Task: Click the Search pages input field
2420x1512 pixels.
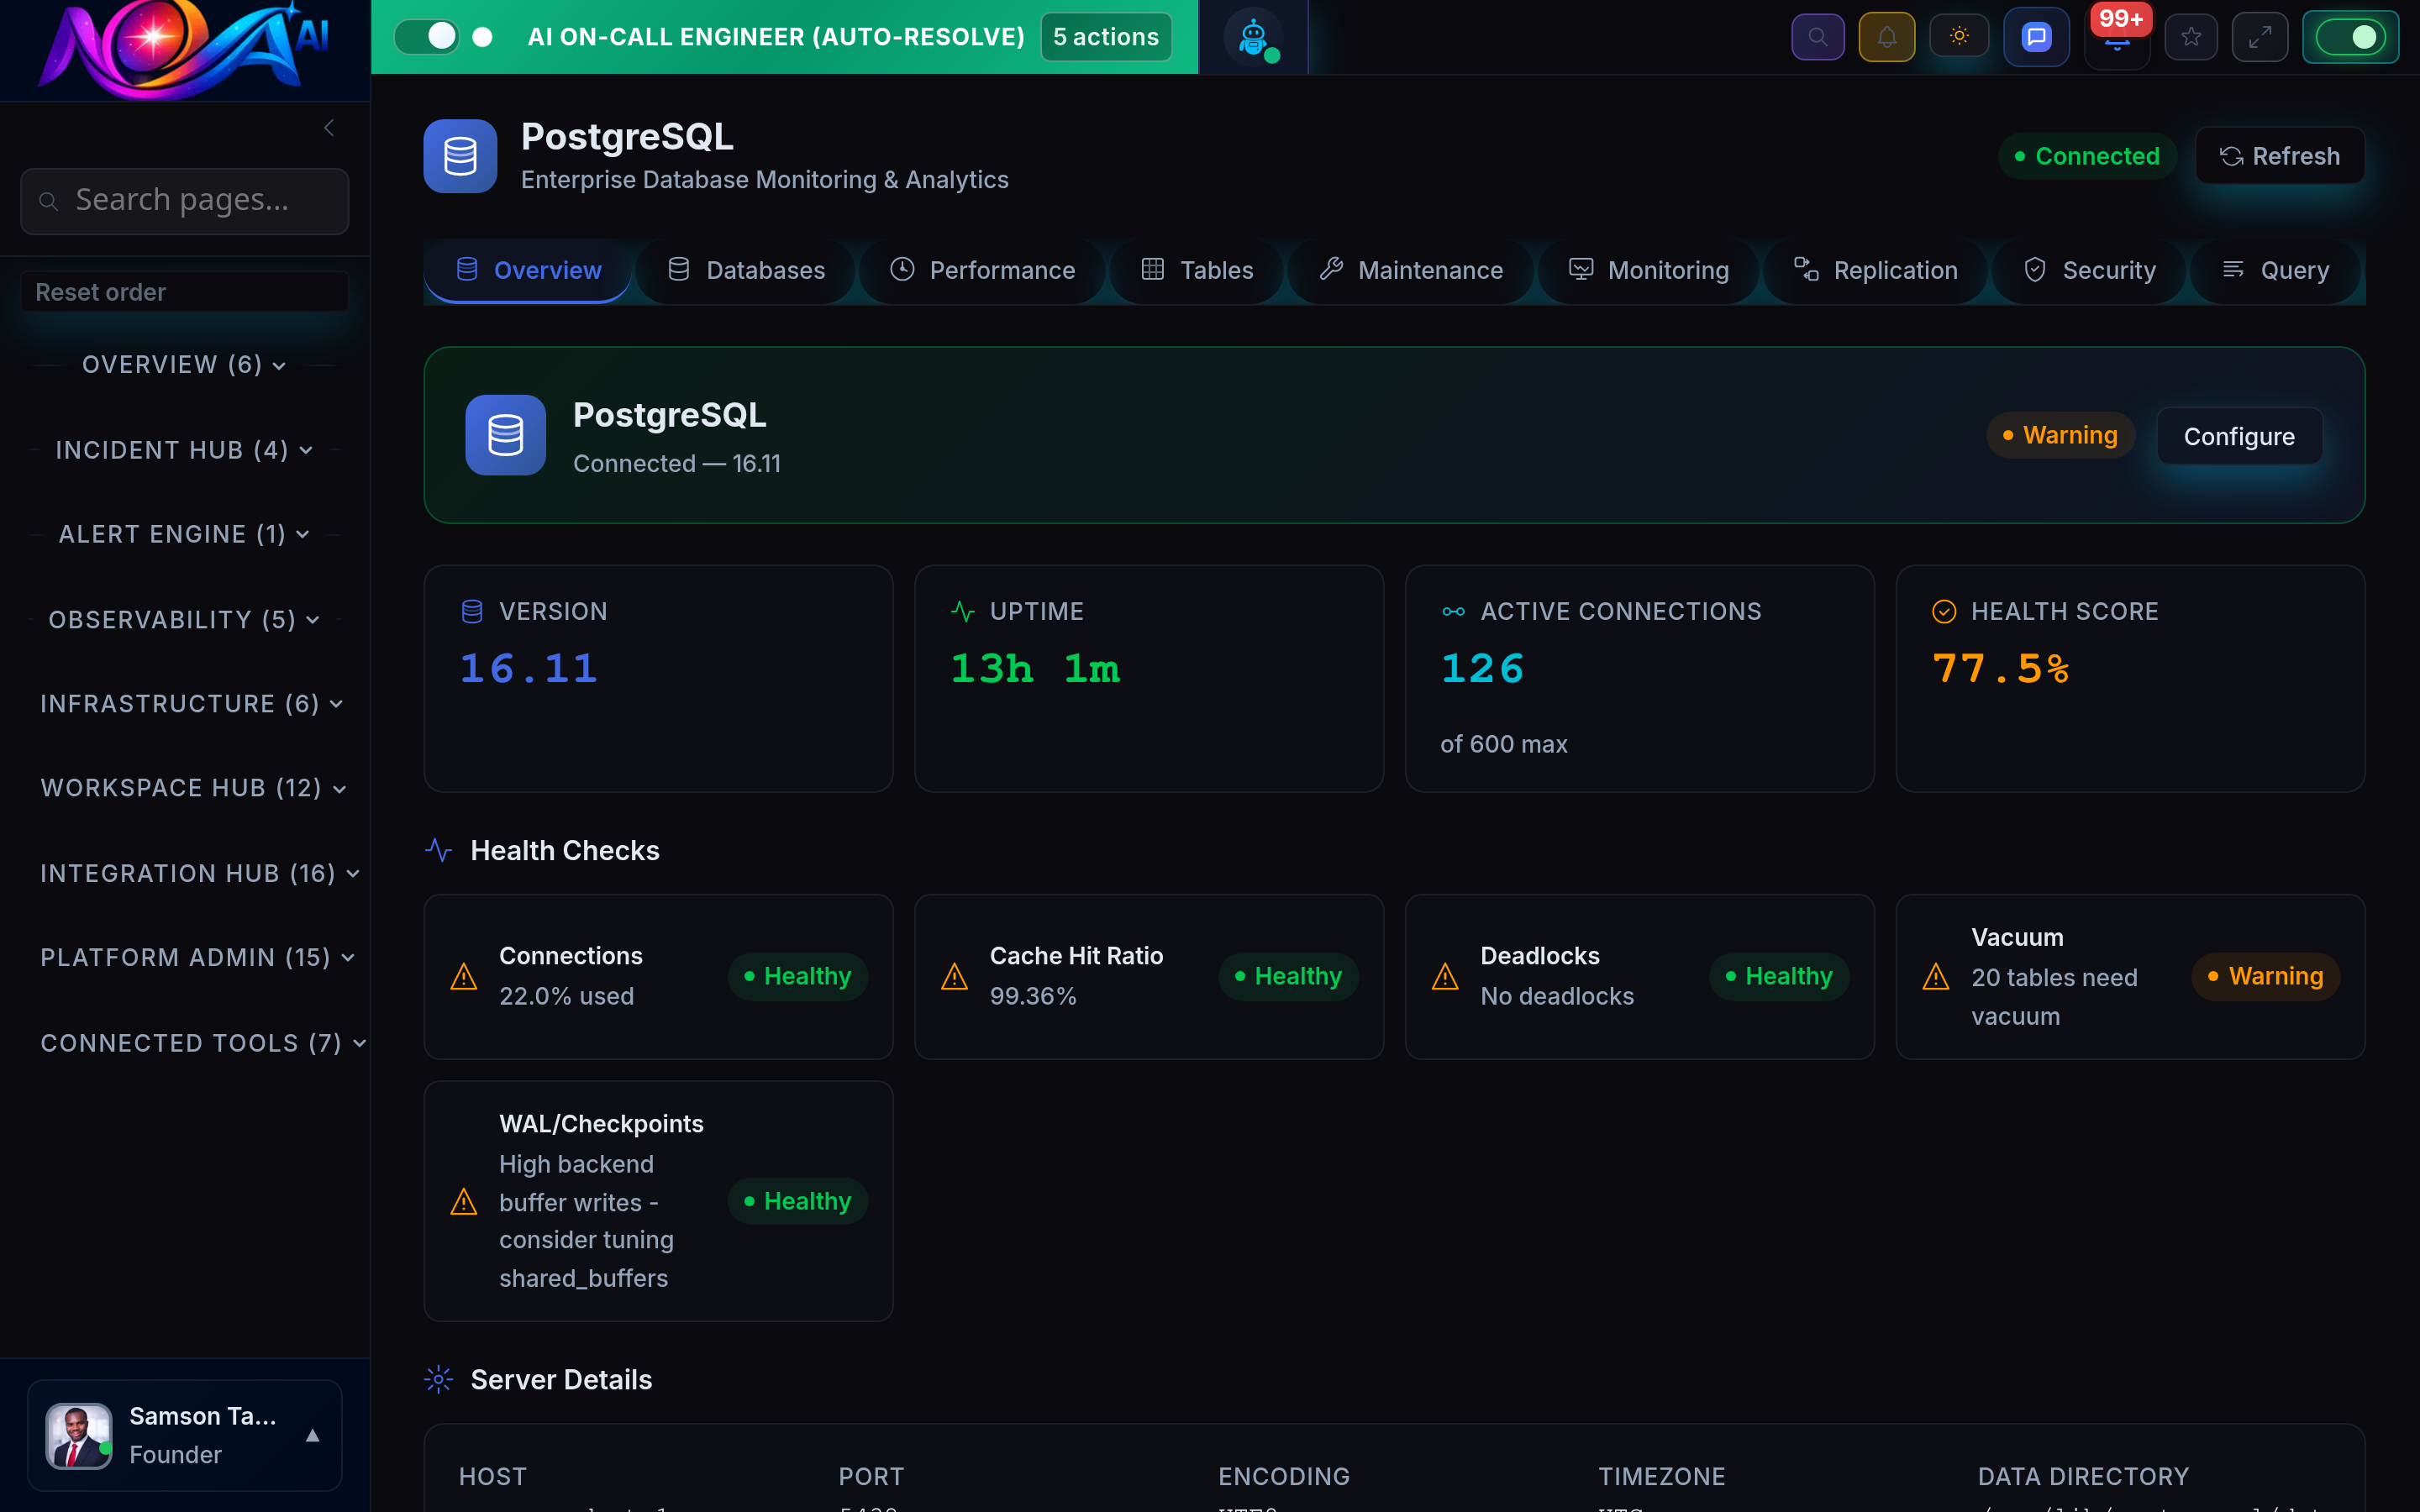Action: pyautogui.click(x=184, y=200)
